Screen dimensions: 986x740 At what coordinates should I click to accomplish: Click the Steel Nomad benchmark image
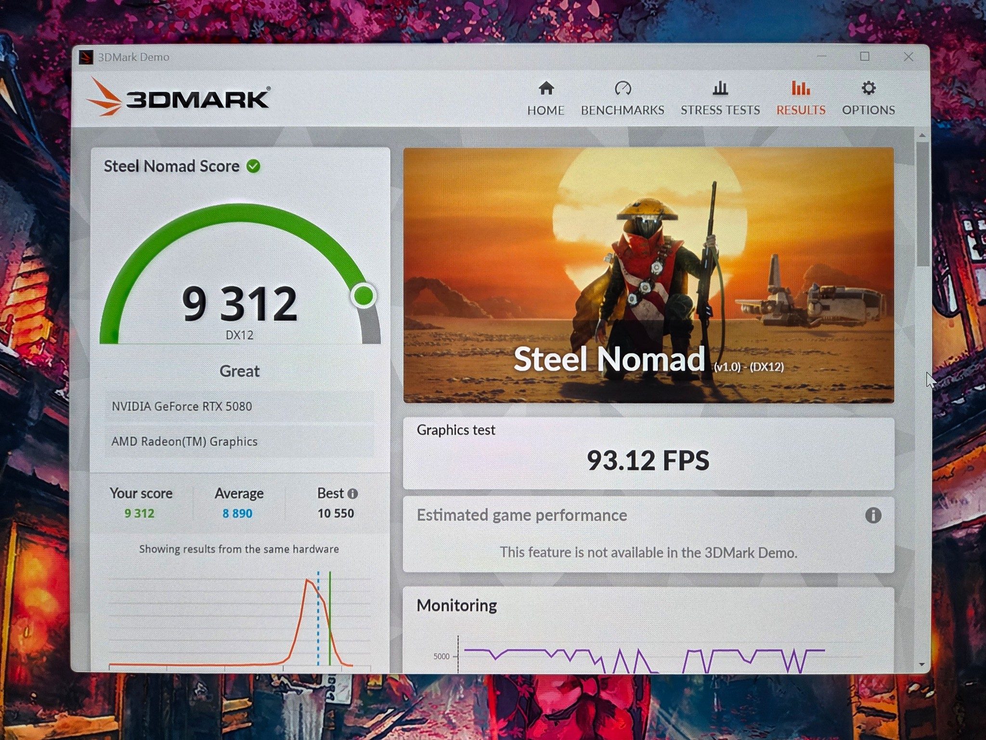point(649,275)
